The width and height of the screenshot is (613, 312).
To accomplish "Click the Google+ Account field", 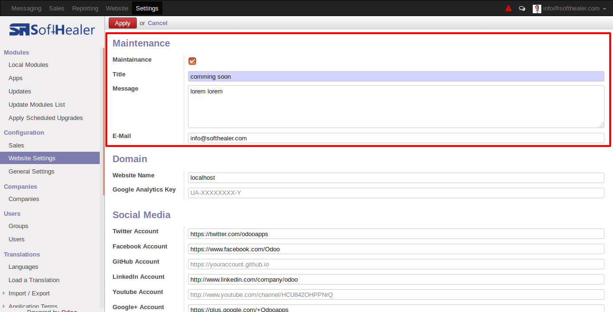I will coord(396,308).
